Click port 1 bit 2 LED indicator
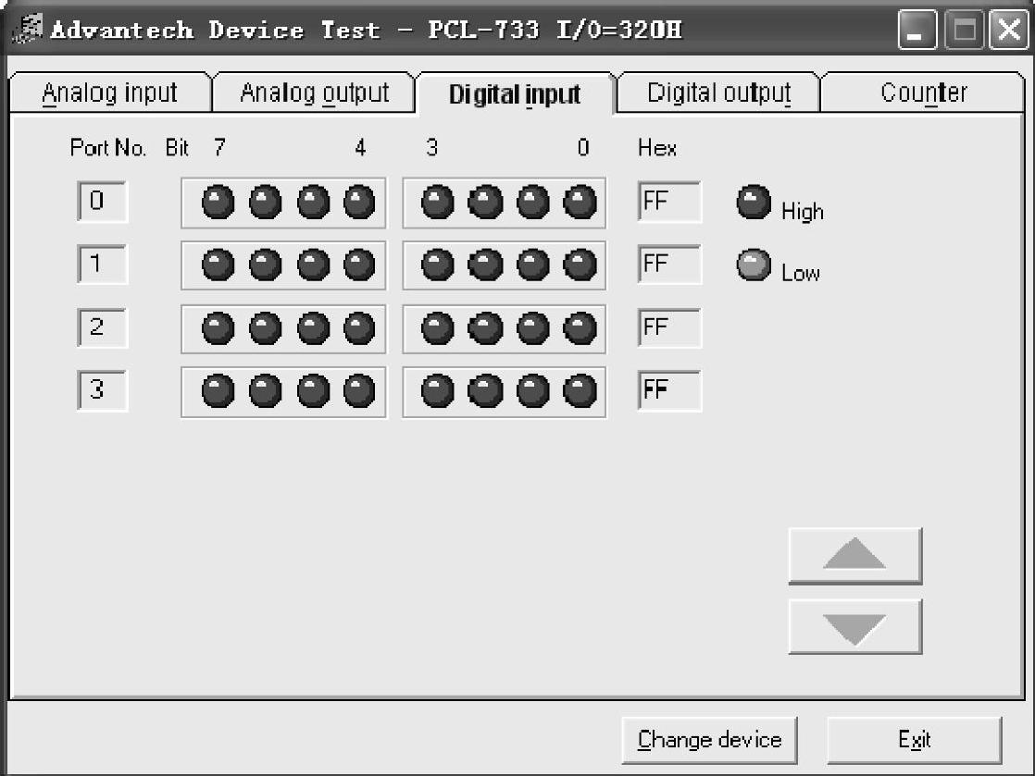The height and width of the screenshot is (776, 1035). (x=485, y=265)
